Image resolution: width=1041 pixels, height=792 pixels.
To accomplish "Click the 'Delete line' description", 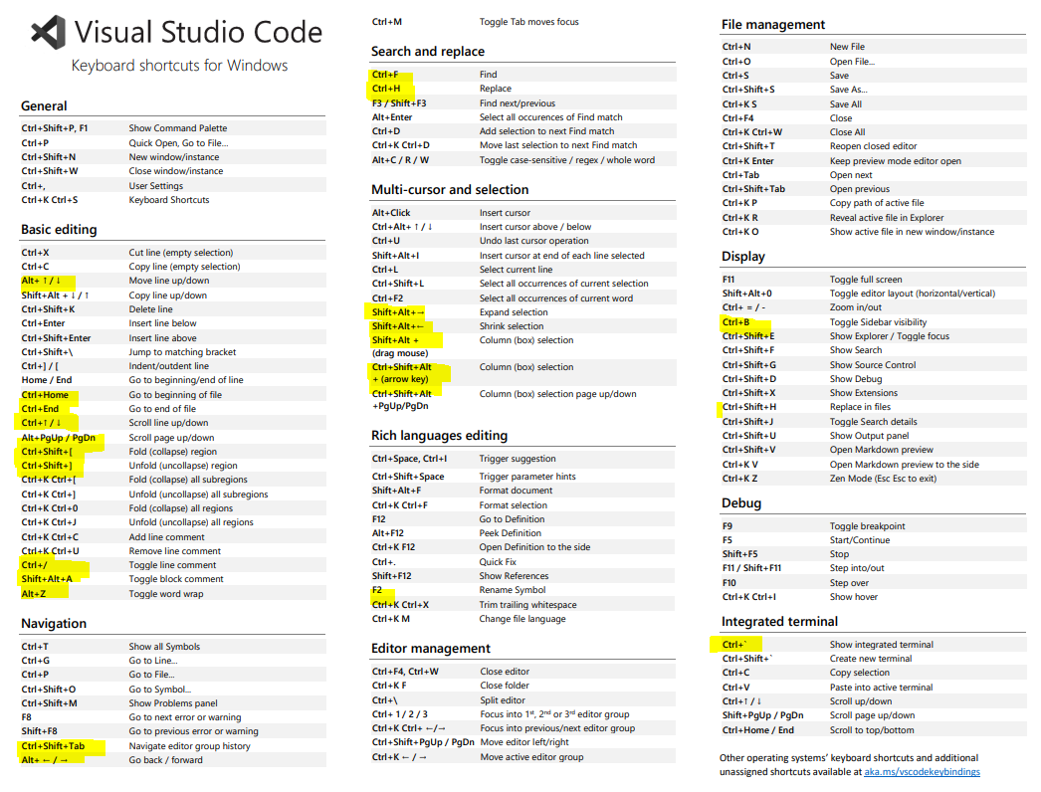I will point(150,309).
